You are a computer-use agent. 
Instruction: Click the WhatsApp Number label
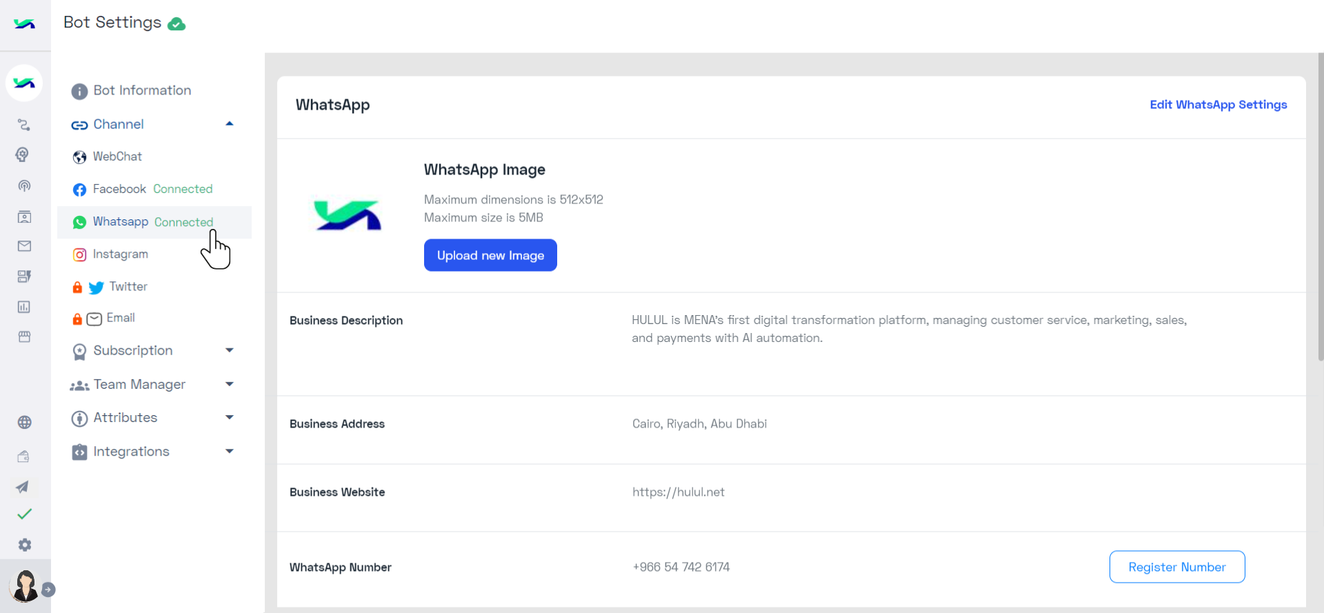click(x=341, y=567)
